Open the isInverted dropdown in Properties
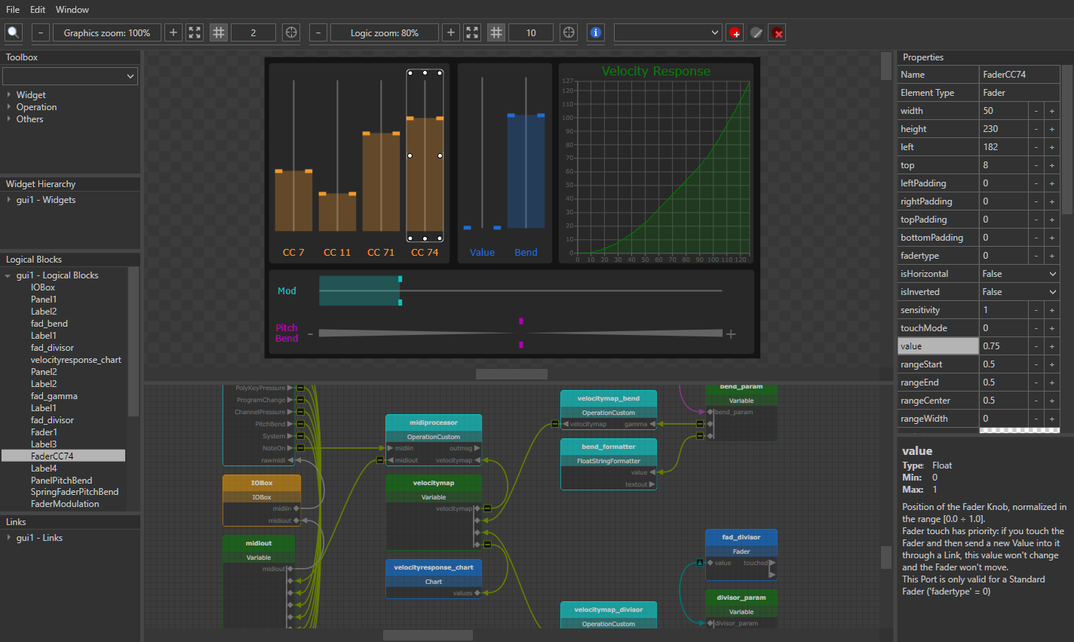 1051,291
